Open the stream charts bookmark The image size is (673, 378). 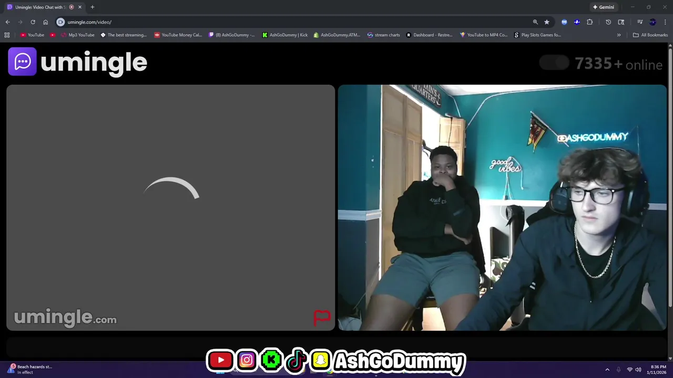pyautogui.click(x=384, y=35)
